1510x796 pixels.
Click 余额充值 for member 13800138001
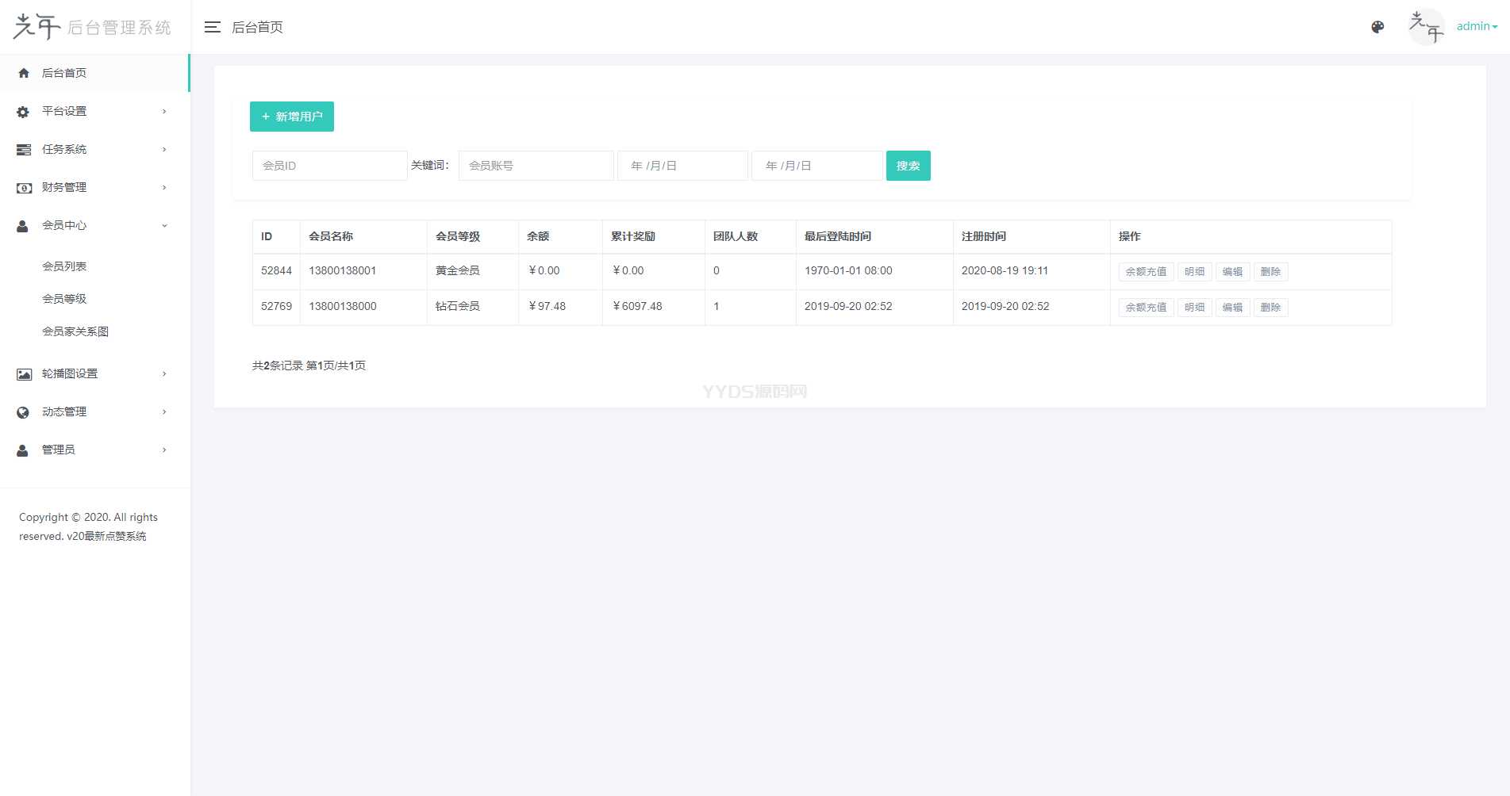click(1146, 272)
